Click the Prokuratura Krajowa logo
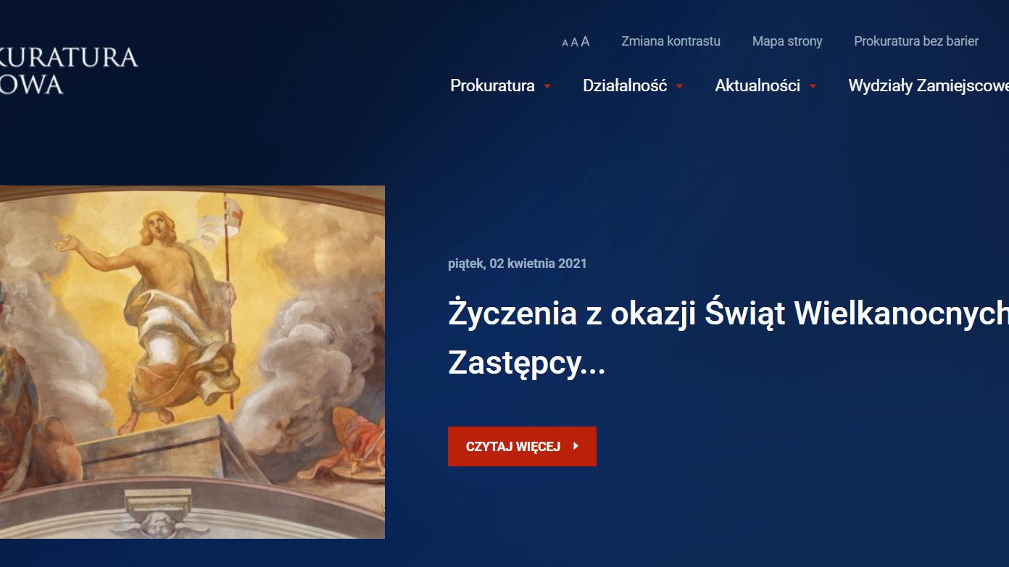Viewport: 1009px width, 567px height. pos(69,70)
